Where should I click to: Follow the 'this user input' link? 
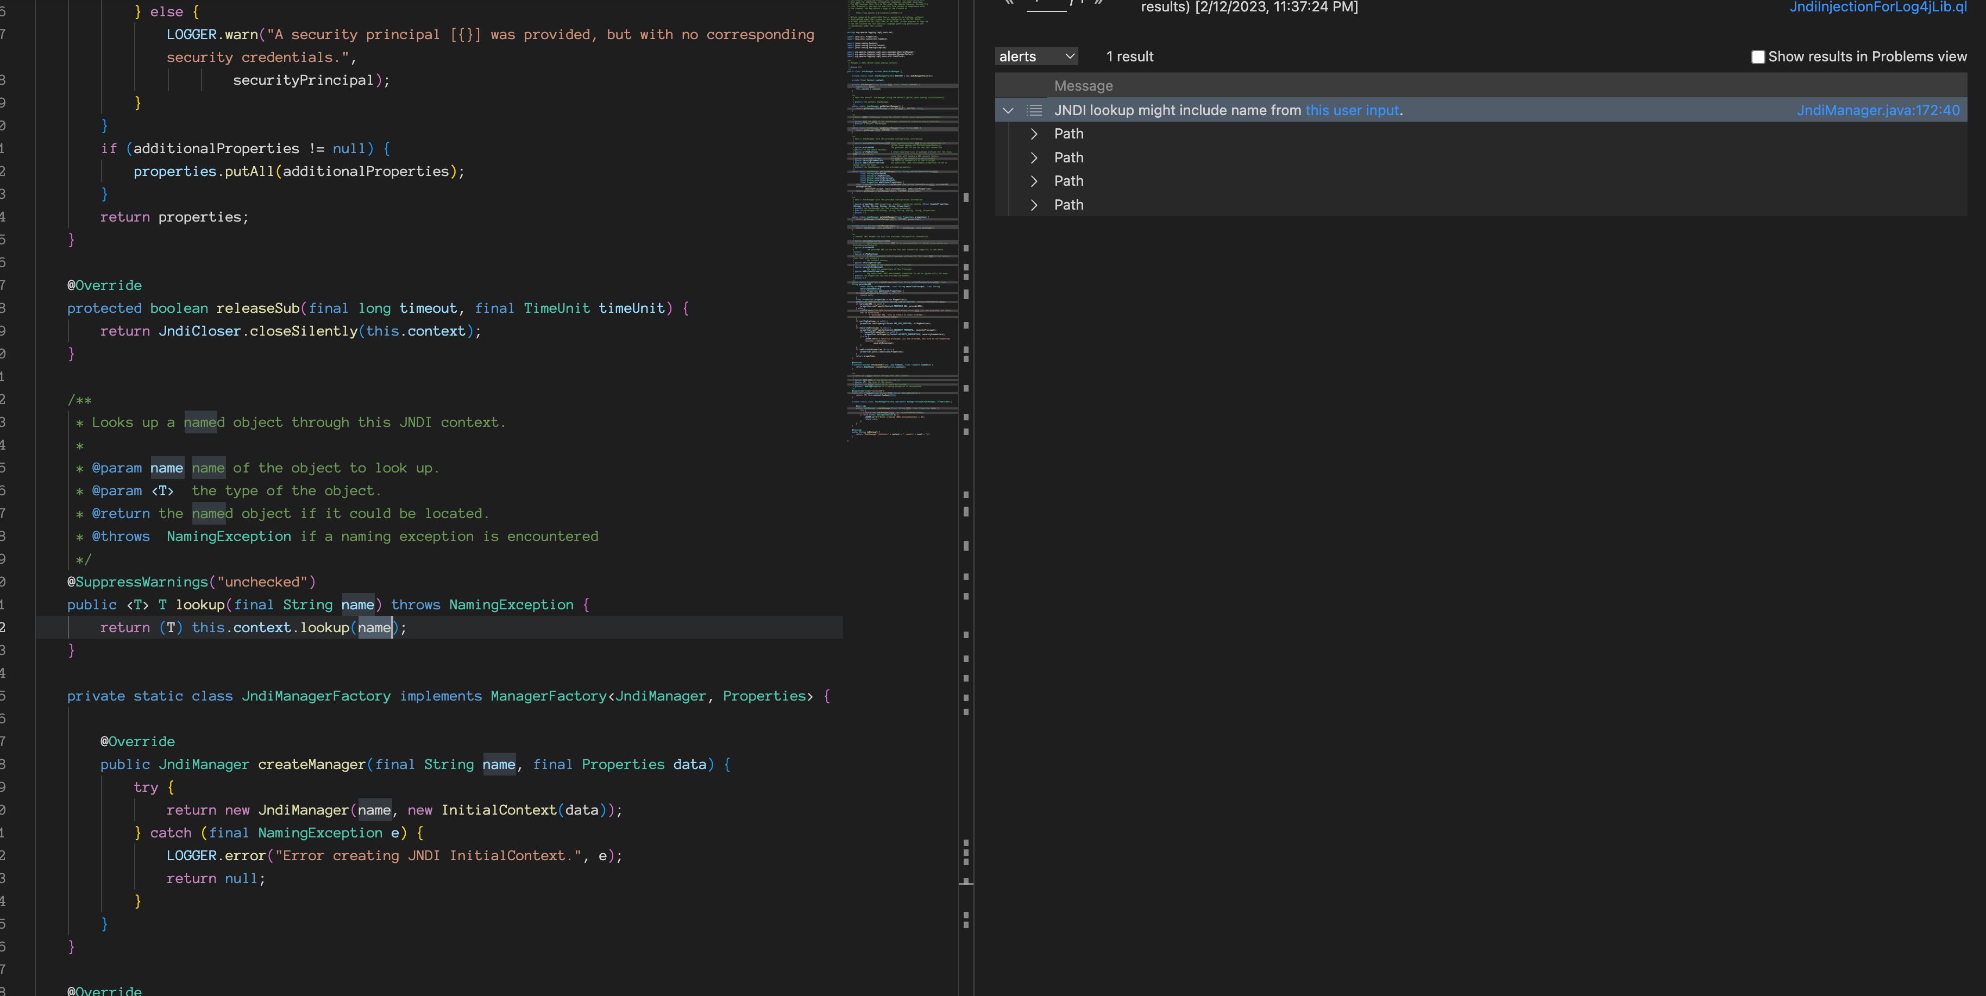1352,110
